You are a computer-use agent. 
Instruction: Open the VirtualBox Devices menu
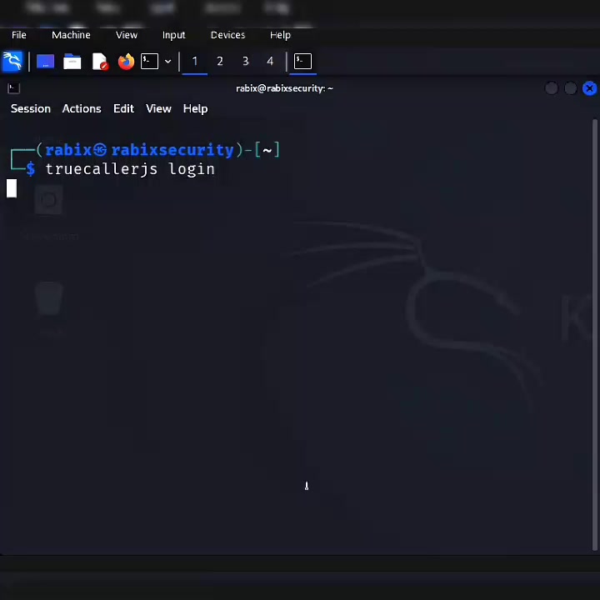227,35
